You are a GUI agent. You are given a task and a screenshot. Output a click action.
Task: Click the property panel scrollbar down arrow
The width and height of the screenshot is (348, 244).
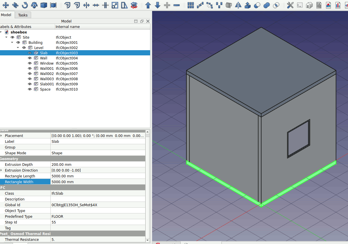click(148, 240)
